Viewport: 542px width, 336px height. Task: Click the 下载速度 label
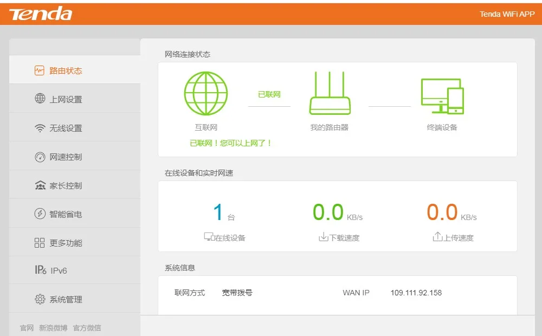coord(344,238)
